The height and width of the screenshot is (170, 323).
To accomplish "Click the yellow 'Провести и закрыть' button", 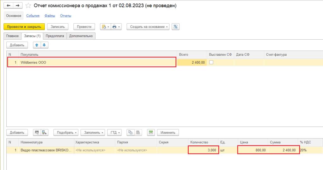I will tap(24, 27).
